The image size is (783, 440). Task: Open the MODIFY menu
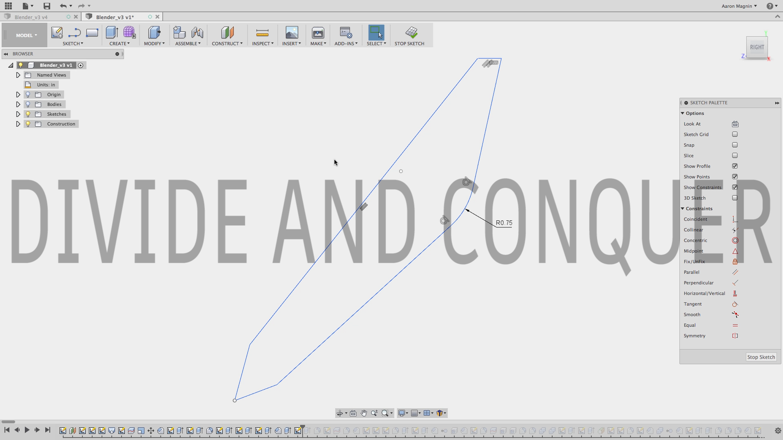[x=154, y=44]
